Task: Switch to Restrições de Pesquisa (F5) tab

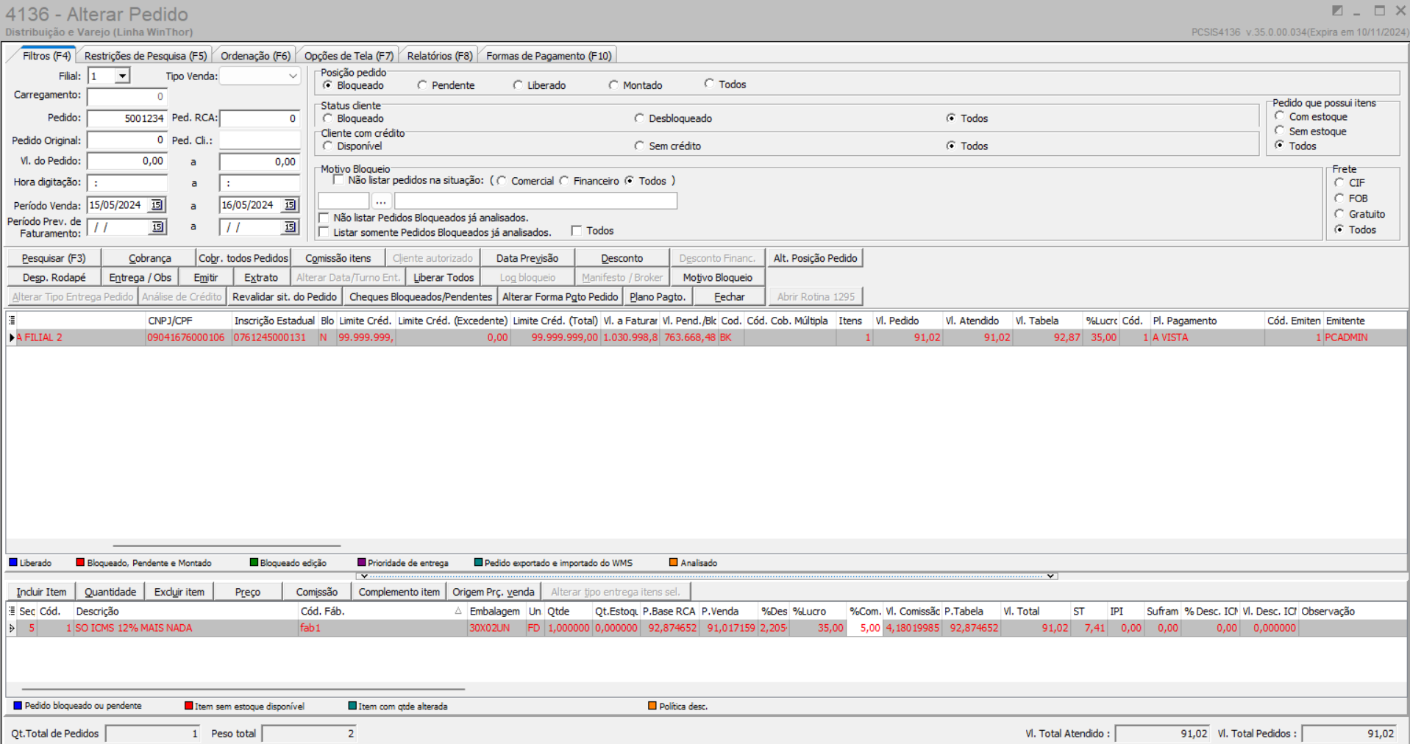Action: point(146,56)
